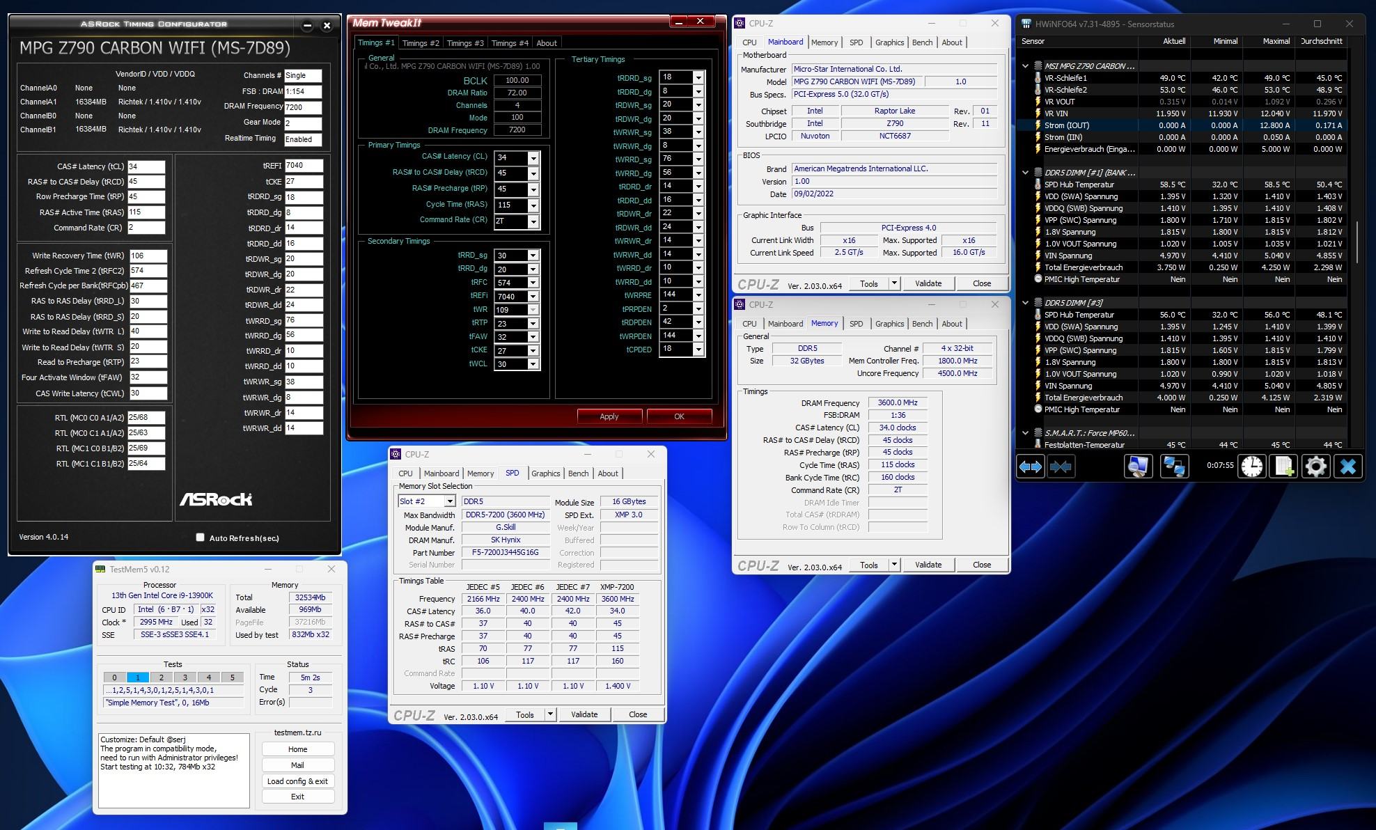
Task: Toggle test 5 box in TestMem5
Action: pos(233,677)
